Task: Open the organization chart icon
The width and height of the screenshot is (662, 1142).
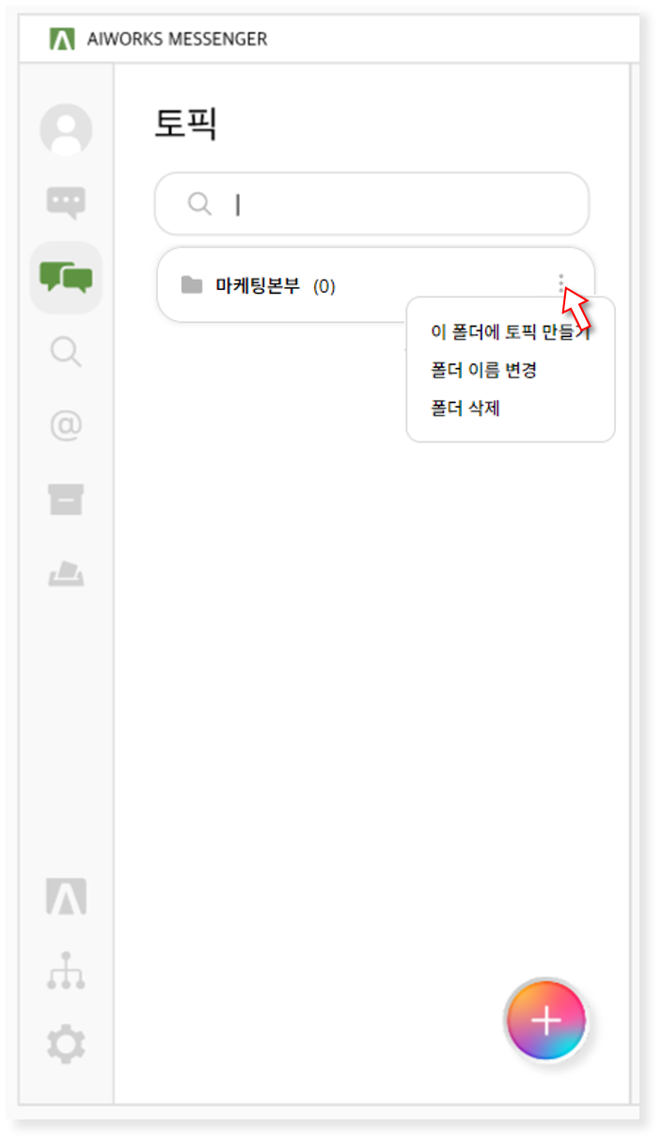Action: click(x=66, y=971)
